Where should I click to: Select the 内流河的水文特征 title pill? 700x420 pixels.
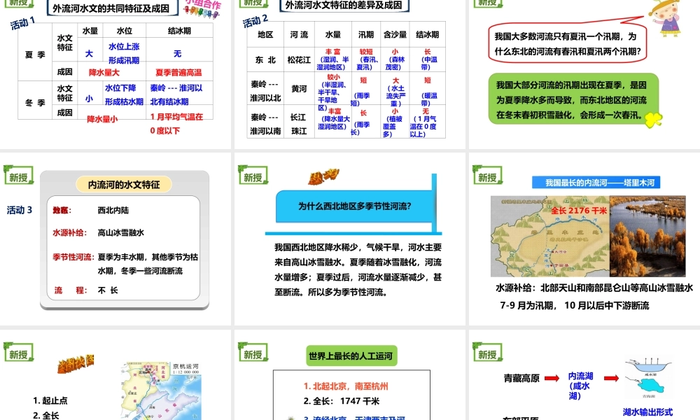pos(124,184)
